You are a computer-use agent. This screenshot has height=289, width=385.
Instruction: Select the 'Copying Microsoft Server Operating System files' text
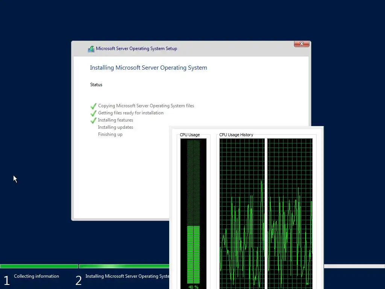click(146, 106)
